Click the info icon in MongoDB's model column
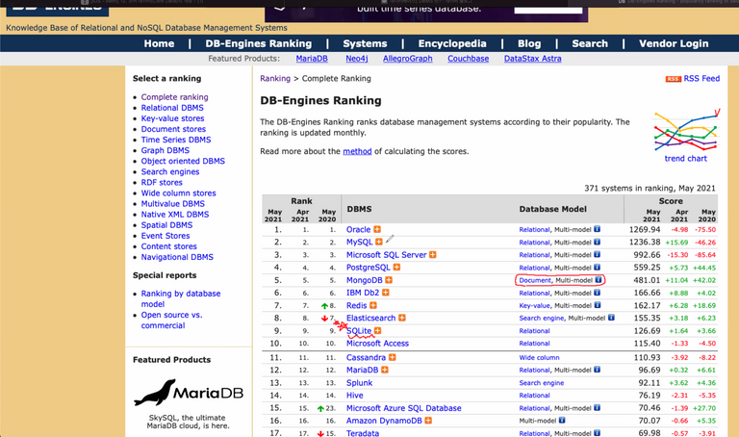This screenshot has width=739, height=437. pyautogui.click(x=599, y=280)
